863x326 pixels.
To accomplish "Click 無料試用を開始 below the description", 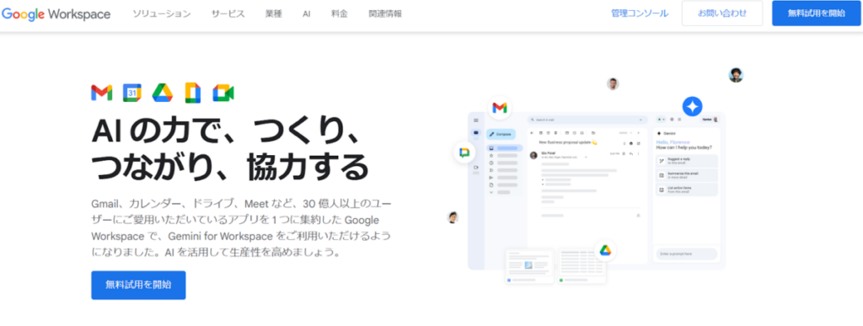I will [138, 285].
